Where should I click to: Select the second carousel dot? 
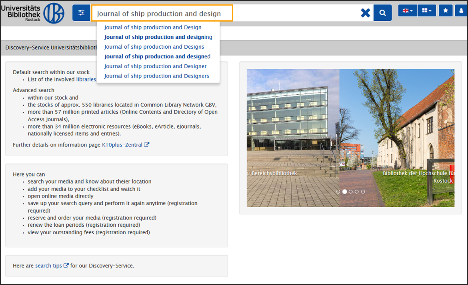tap(344, 192)
